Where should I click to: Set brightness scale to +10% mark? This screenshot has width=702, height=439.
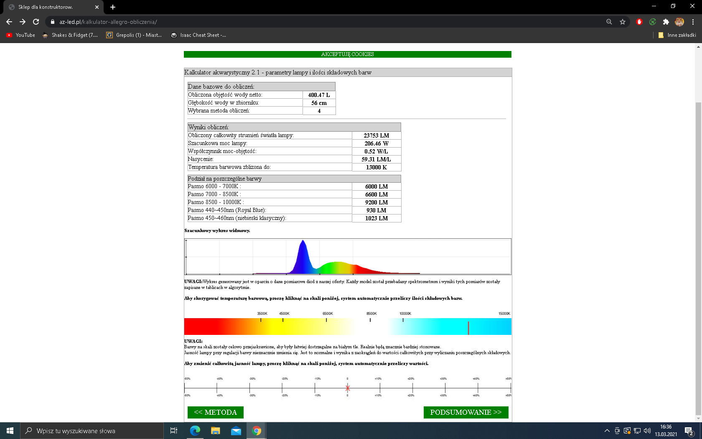tap(380, 388)
